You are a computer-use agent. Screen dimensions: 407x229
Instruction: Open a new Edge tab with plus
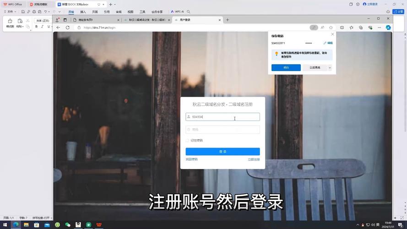[228, 20]
